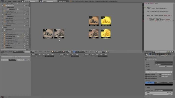The image size is (175, 98).
Task: Enable Physics Visualization checkbox
Action: [146, 78]
